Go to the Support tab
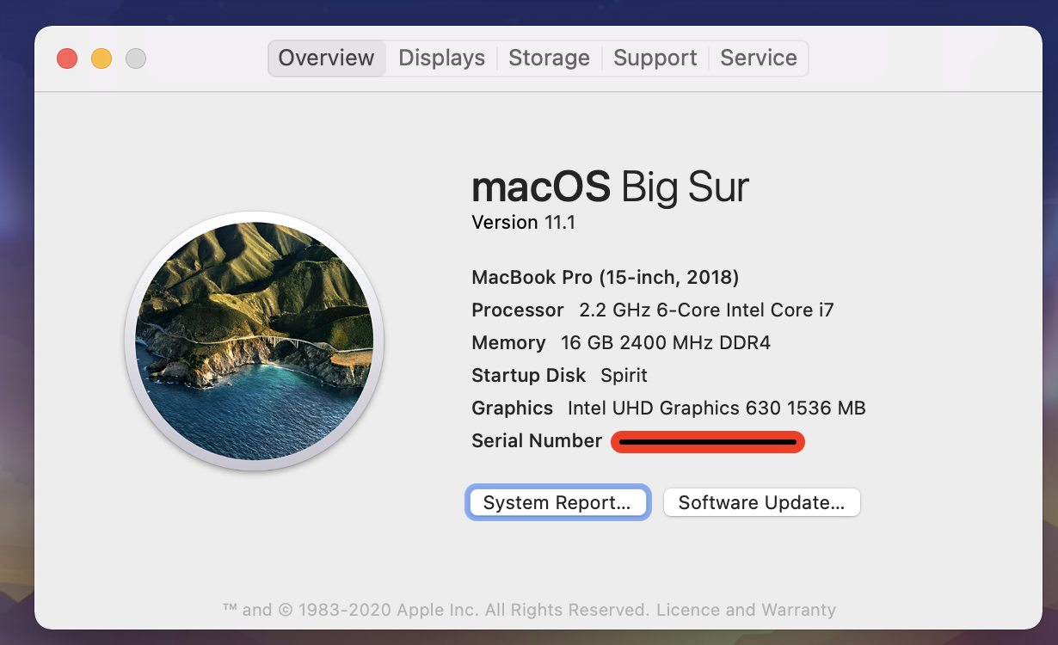The height and width of the screenshot is (645, 1058). 655,58
